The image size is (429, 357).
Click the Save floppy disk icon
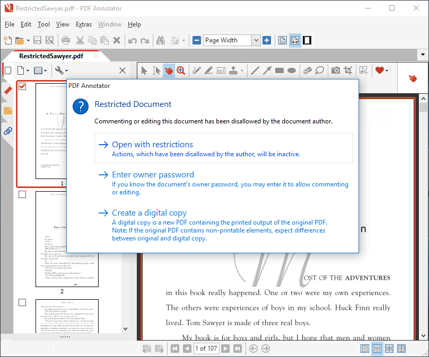37,40
